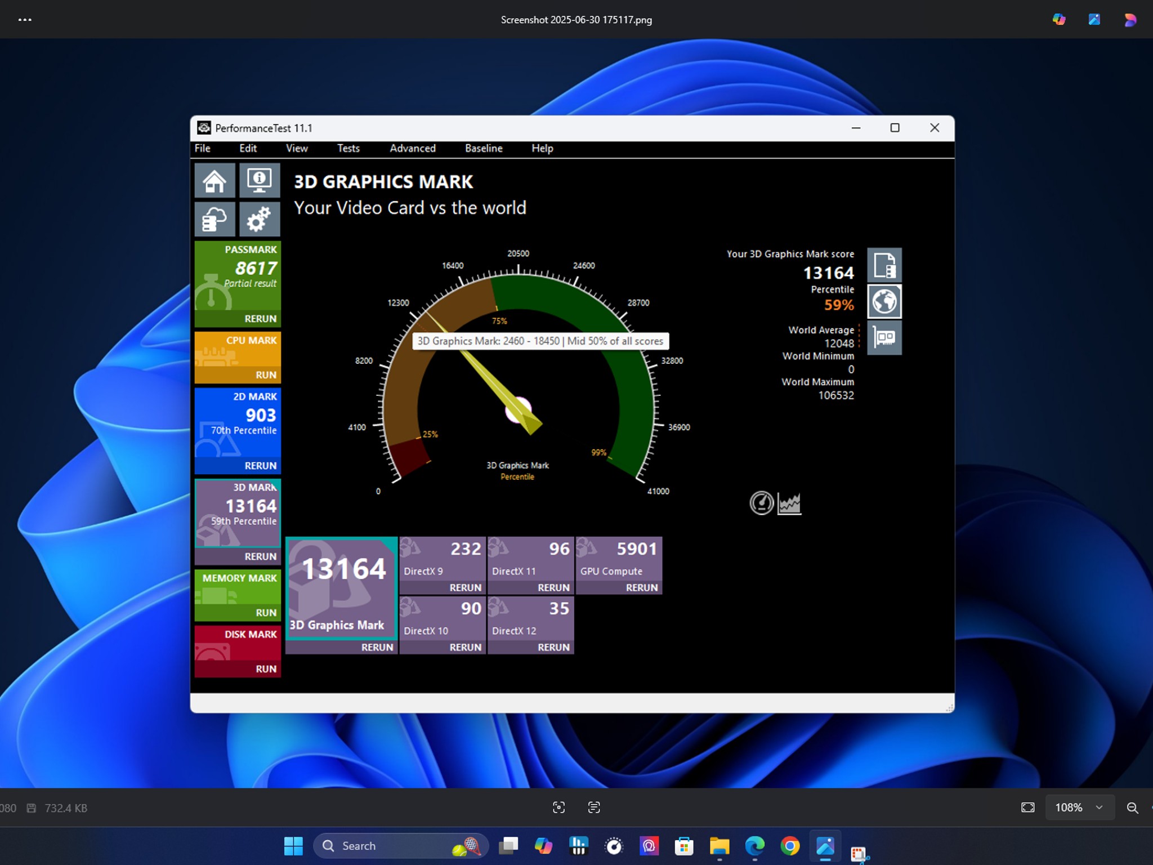Screen dimensions: 1153x865
Task: Click the gauge needle center hub
Action: tap(519, 410)
